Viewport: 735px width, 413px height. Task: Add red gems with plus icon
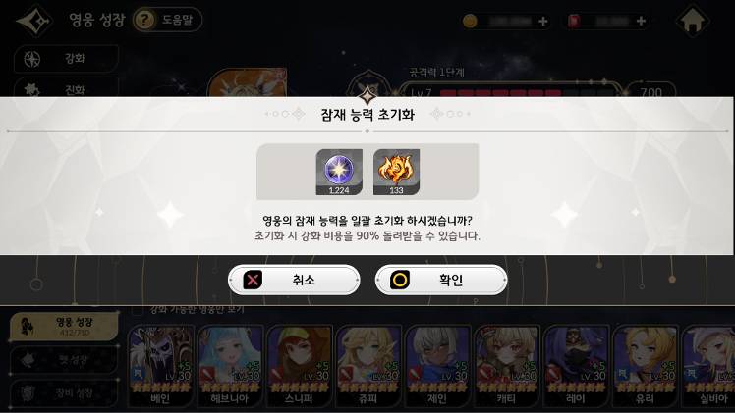[x=641, y=21]
